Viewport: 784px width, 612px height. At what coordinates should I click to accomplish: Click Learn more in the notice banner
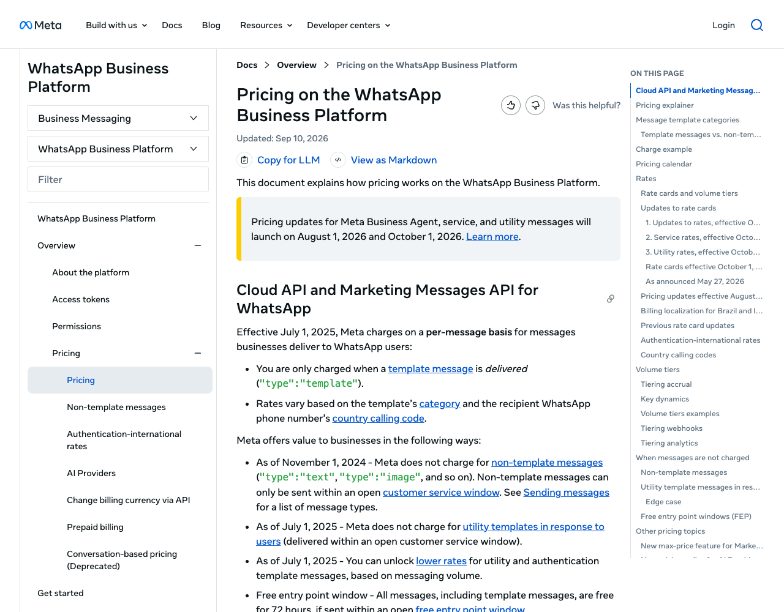click(x=492, y=237)
